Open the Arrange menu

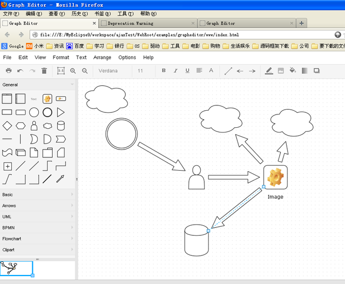point(102,58)
